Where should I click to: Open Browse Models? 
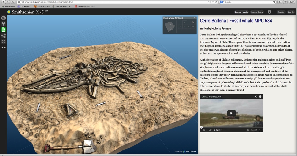tap(241, 12)
